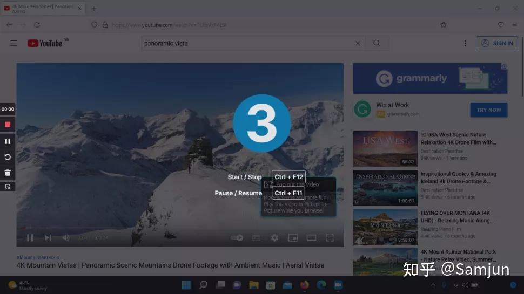Go back in the browser
This screenshot has height=294, width=524.
coord(9,25)
